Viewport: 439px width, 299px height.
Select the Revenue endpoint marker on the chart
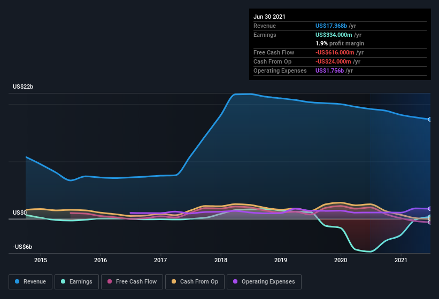pos(429,119)
